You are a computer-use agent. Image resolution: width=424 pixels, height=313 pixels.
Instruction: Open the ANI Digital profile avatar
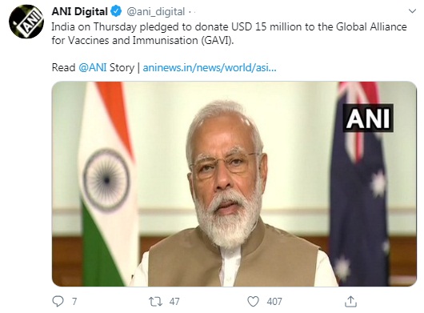[x=26, y=22]
